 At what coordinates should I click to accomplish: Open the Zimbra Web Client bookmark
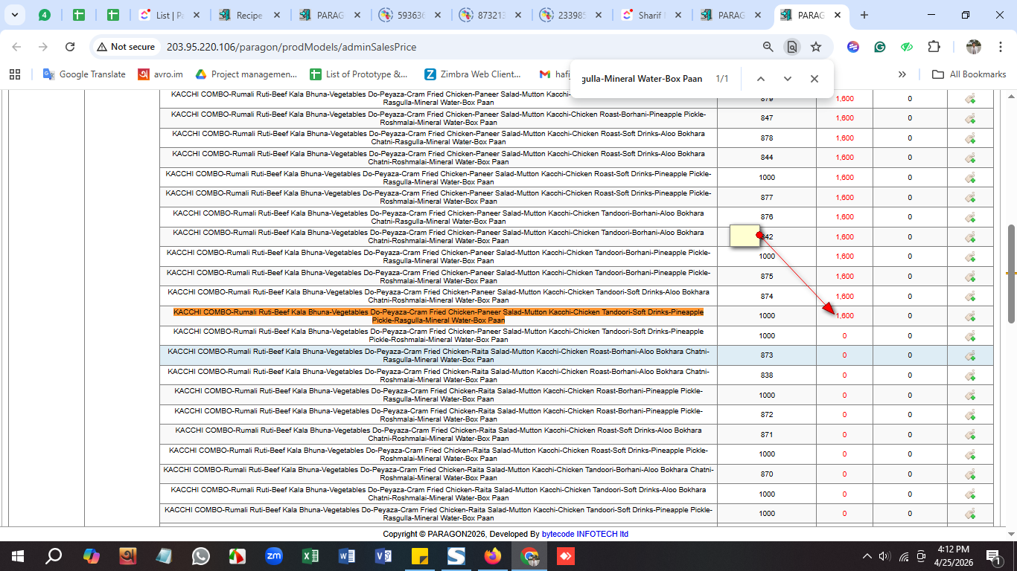click(x=473, y=74)
